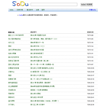The height and width of the screenshot is (106, 106).
Task: Click update time 7/27 0:14
Action: [x=90, y=46]
